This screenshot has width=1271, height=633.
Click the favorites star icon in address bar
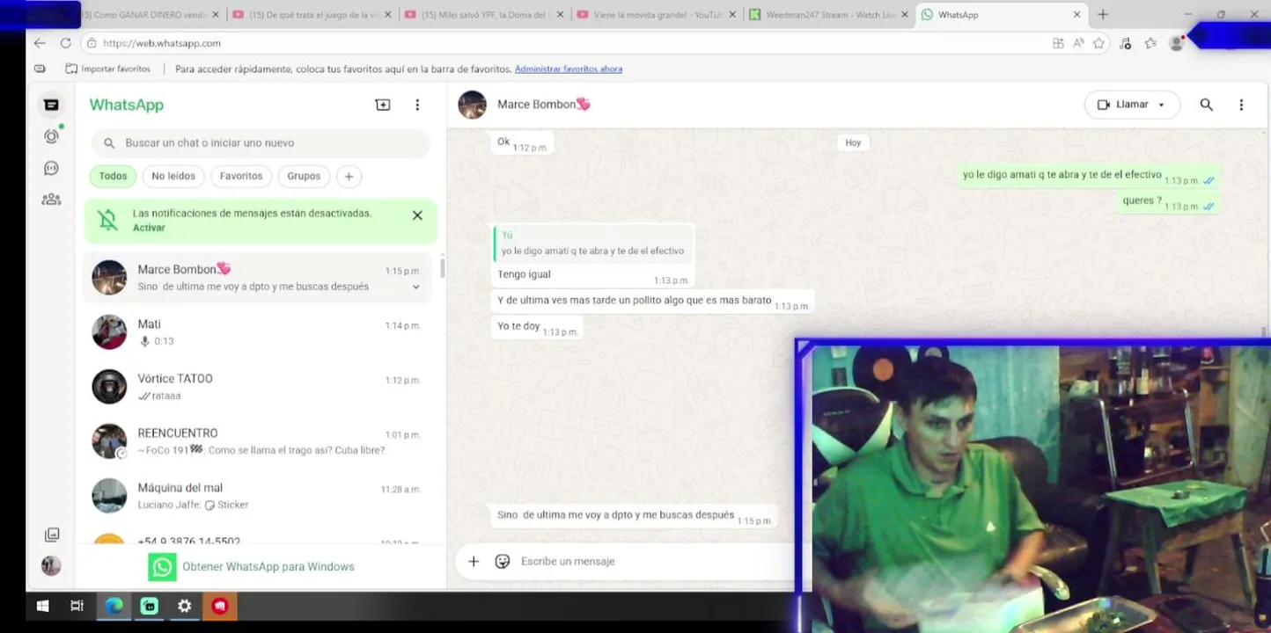1098,43
